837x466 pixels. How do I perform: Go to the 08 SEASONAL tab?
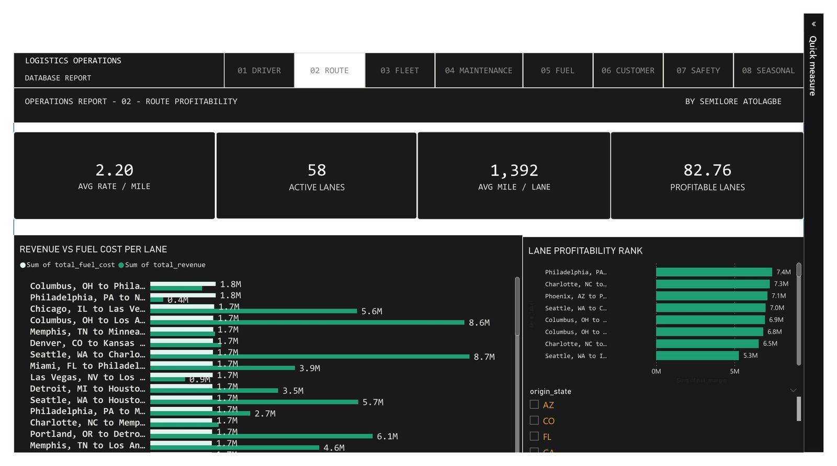[x=768, y=71]
